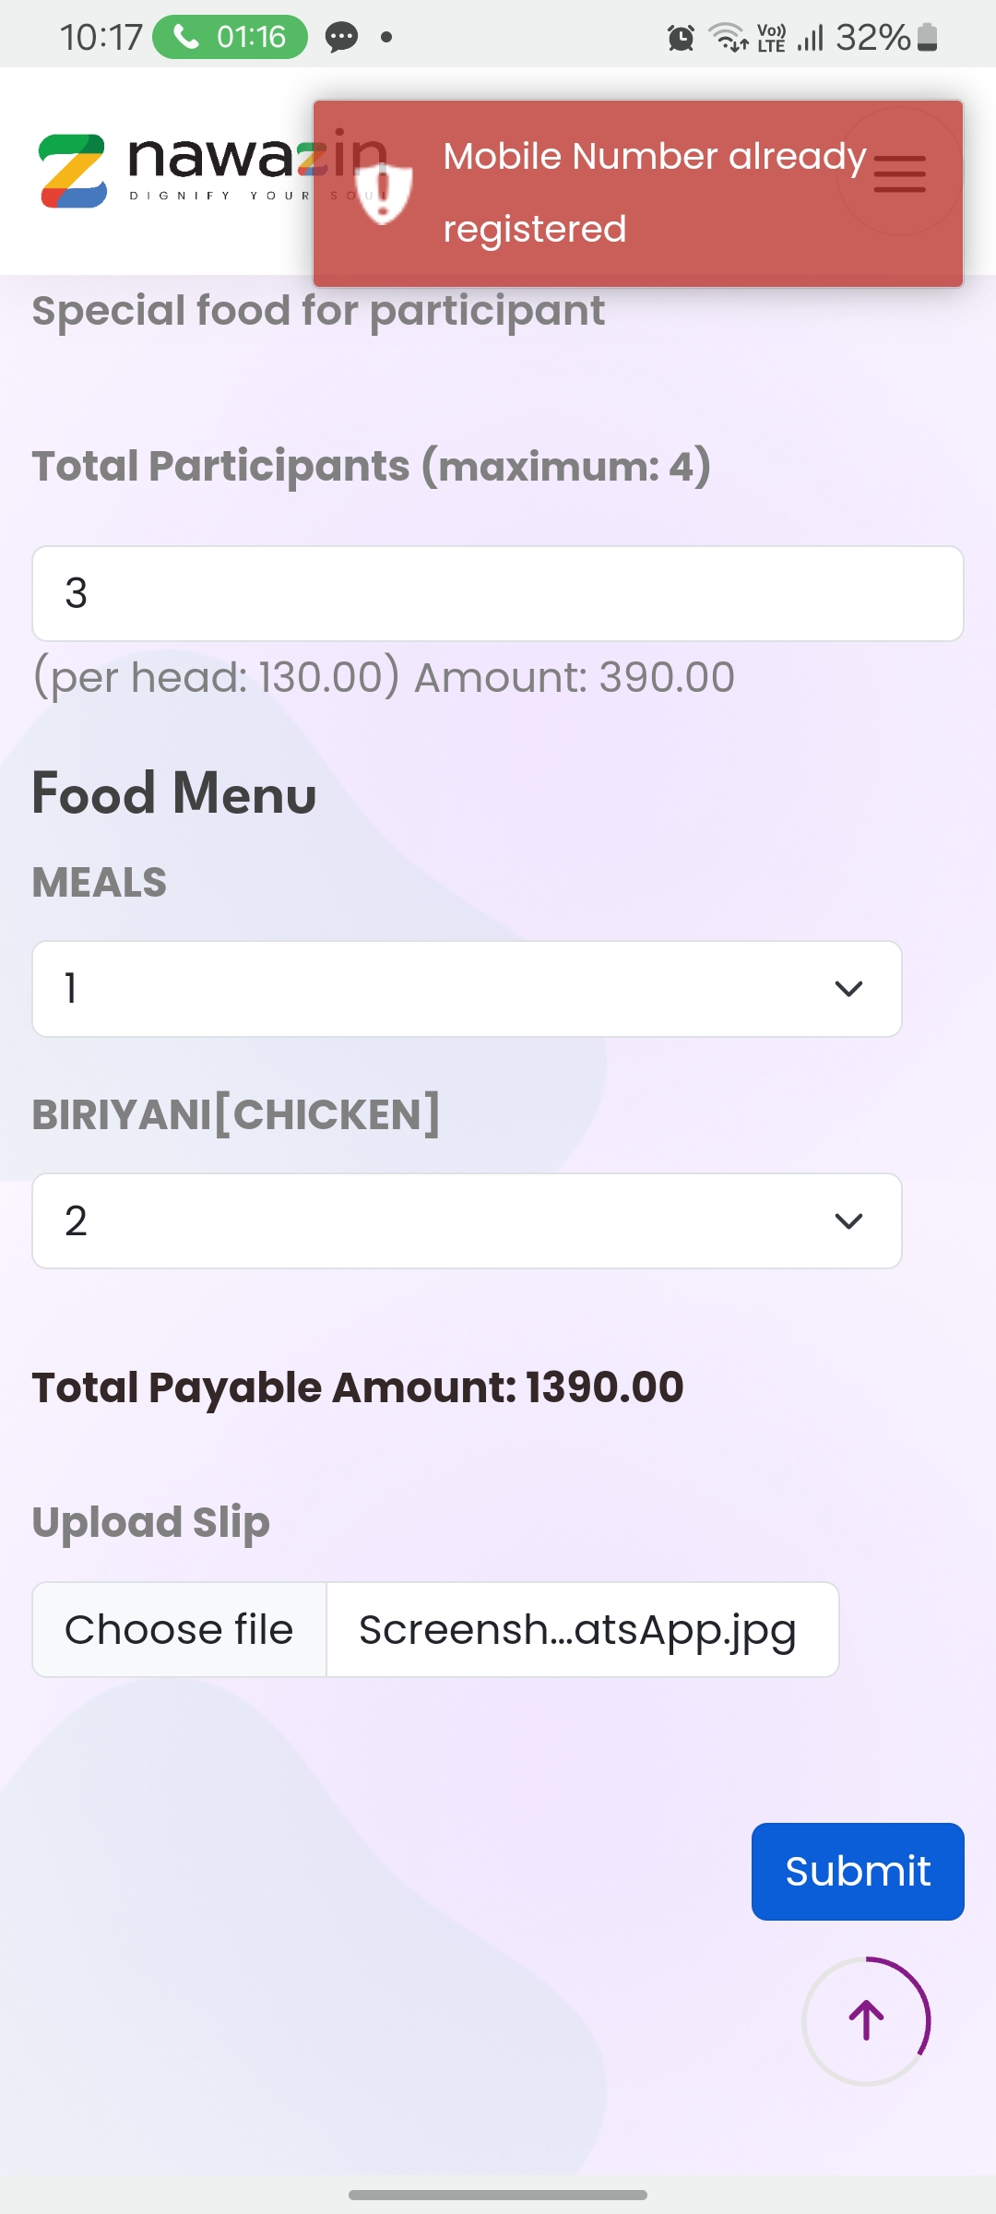Open the ongoing call indicator
Screen dimensions: 996x2214
230,37
